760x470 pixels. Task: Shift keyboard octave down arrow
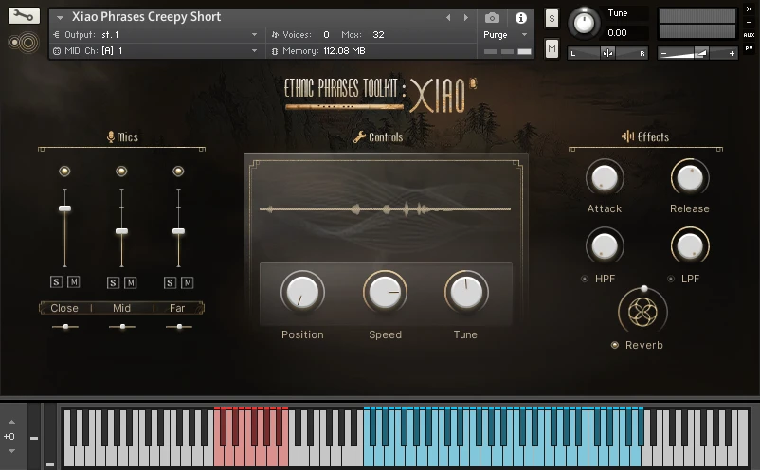[x=11, y=451]
